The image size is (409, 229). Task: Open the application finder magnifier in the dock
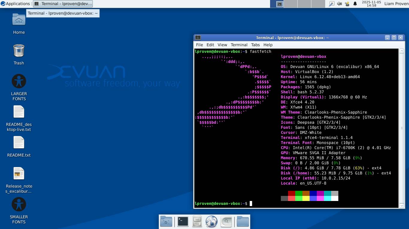click(x=226, y=222)
